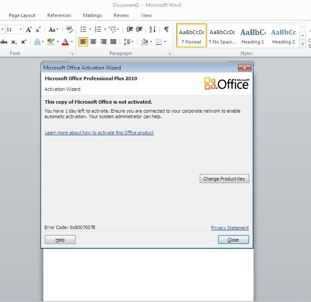Expand the Change Case dropdown arrow
This screenshot has height=302, width=311.
(58, 29)
